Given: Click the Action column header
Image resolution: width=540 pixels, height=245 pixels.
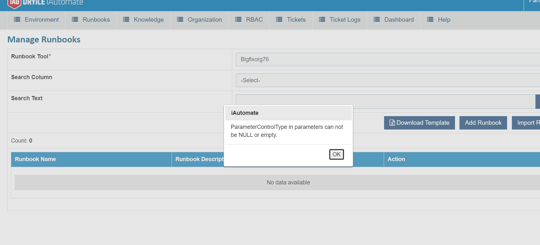Looking at the screenshot, I should [x=462, y=159].
